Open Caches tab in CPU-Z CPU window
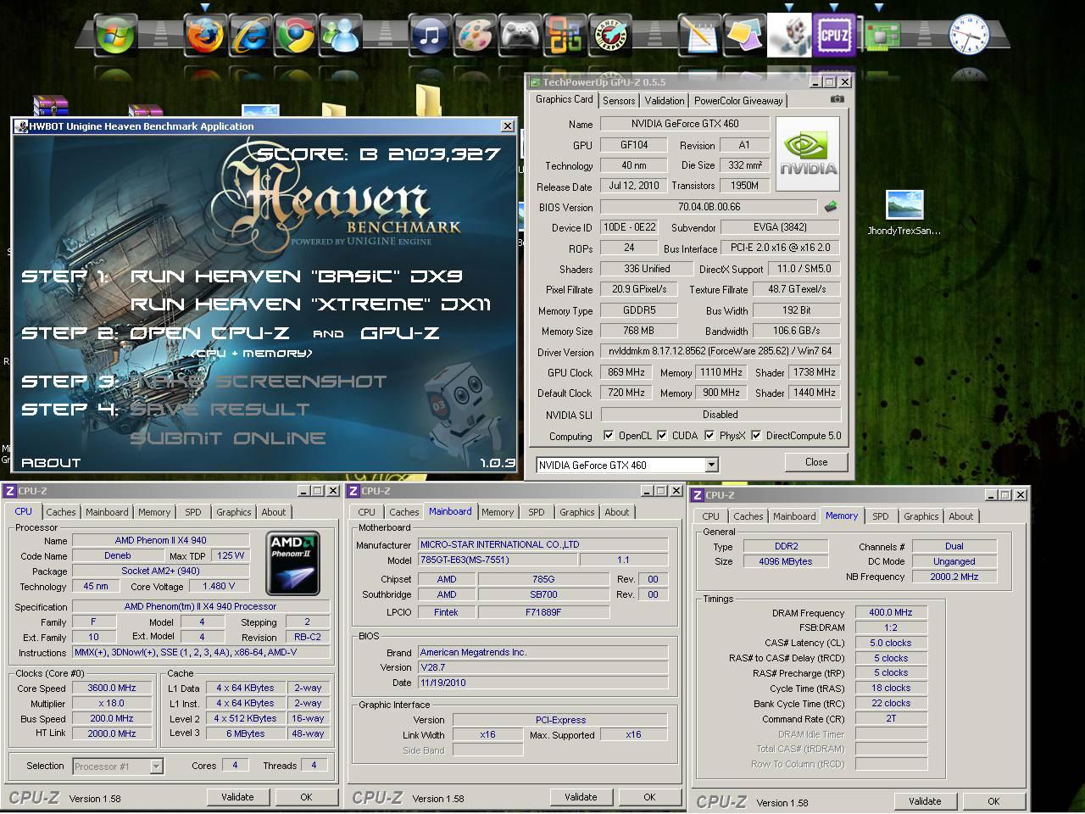 tap(61, 512)
